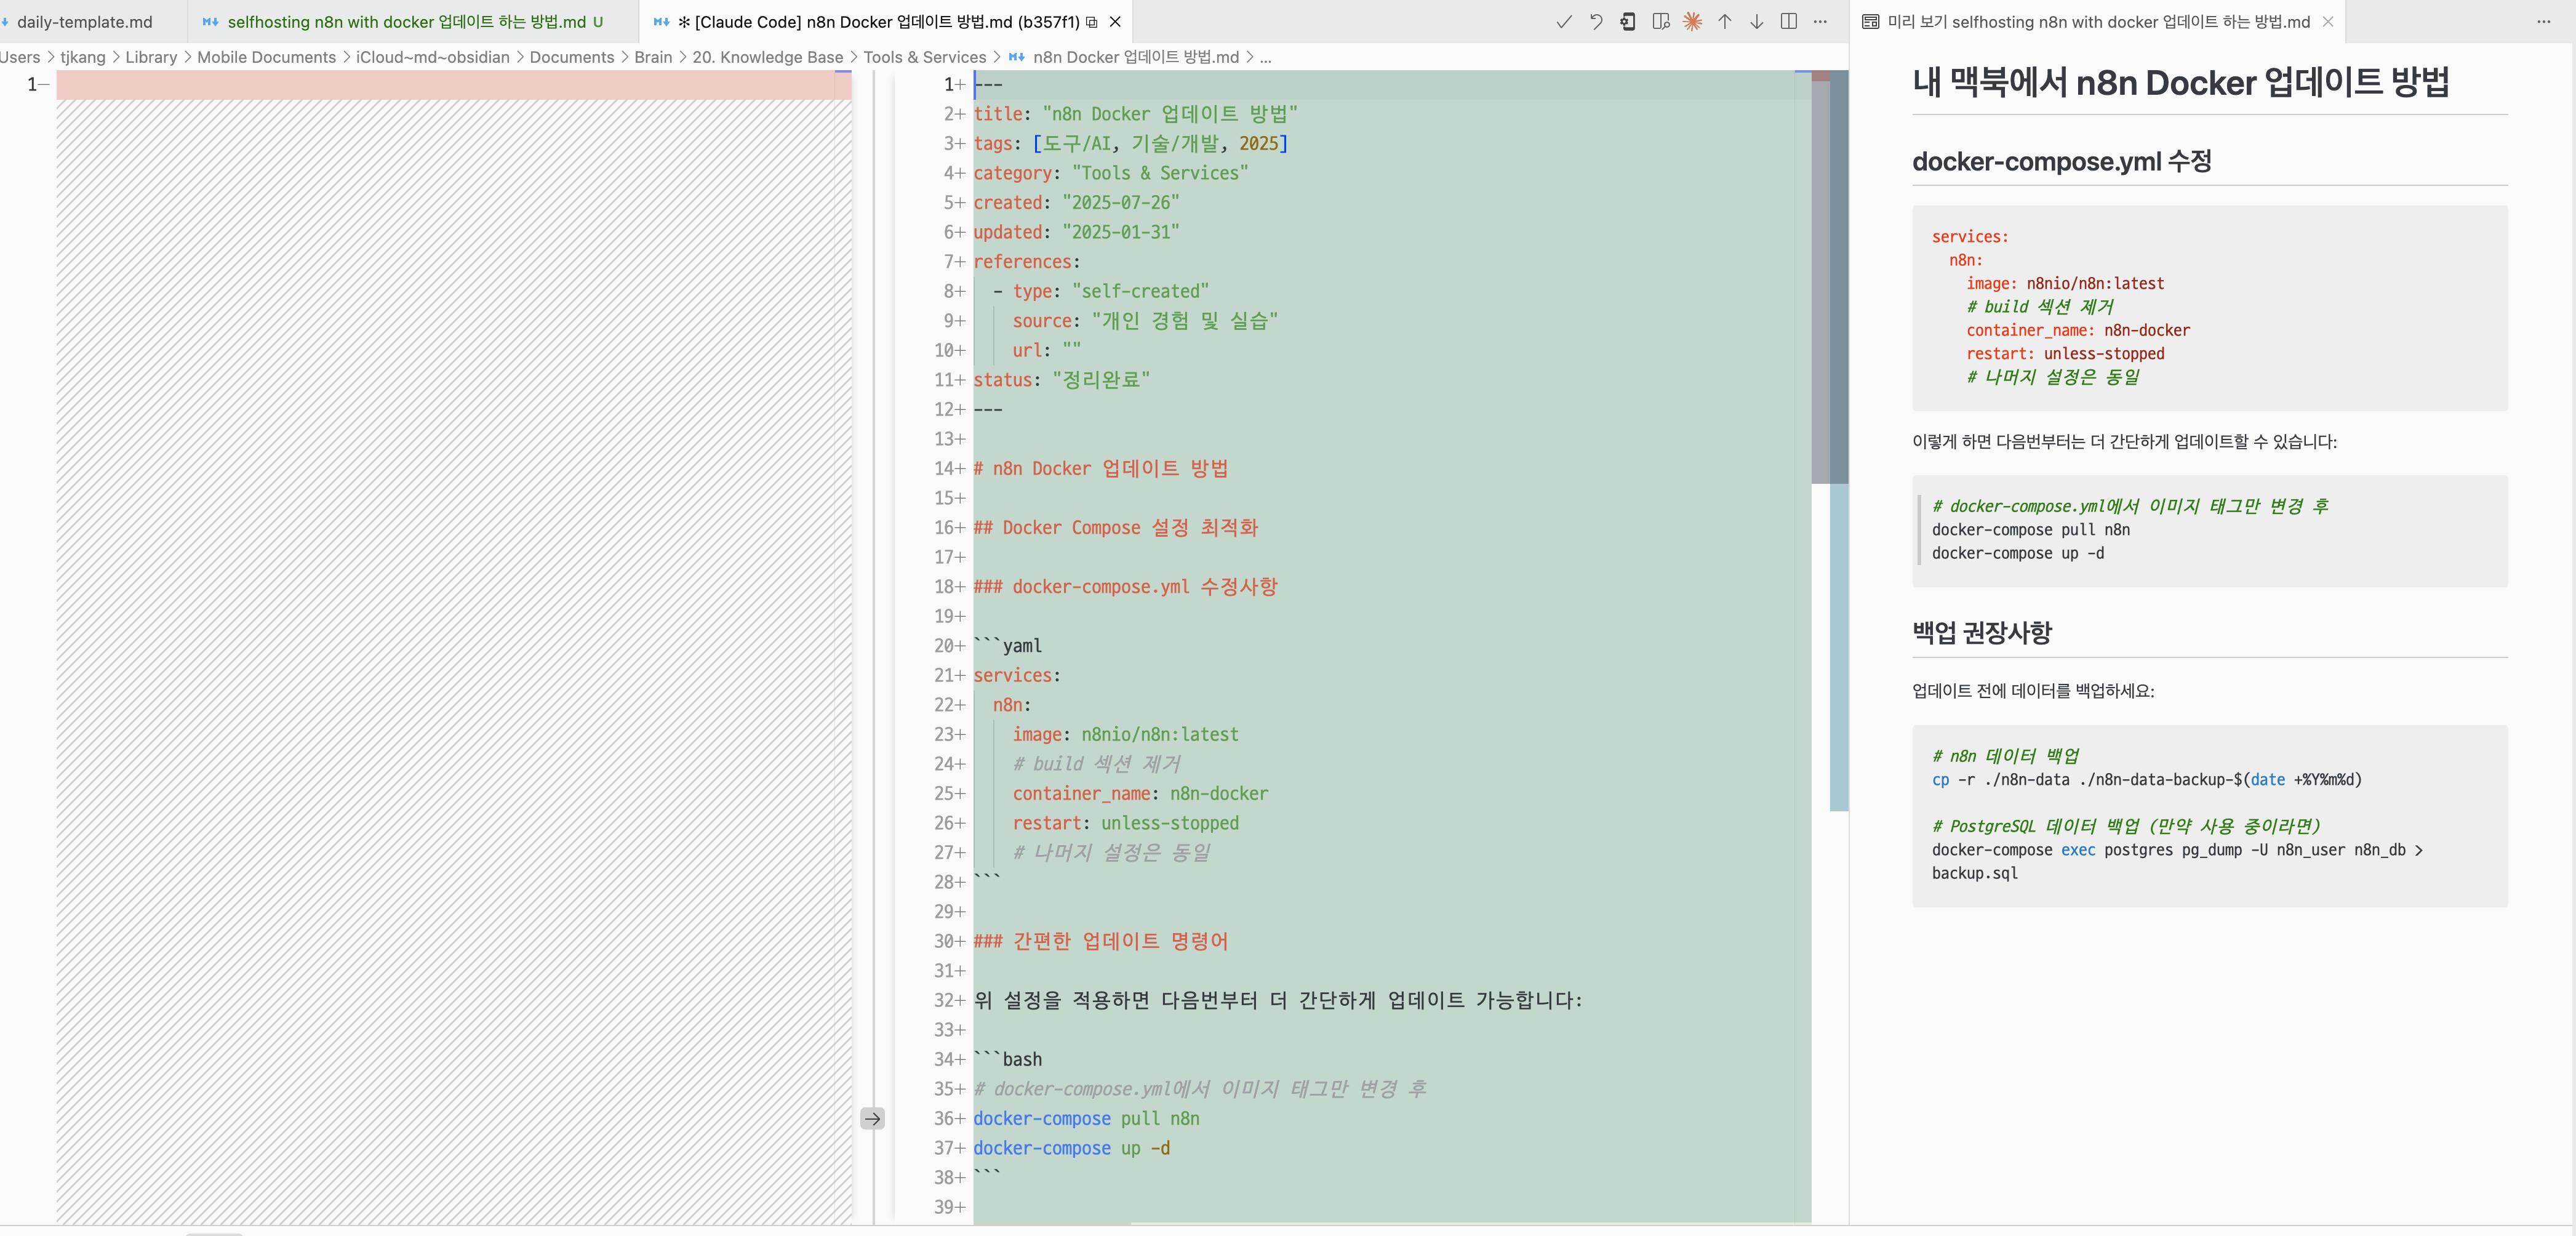Click "docker-compose pull n8n" on editor line 36
Viewport: 2576px width, 1236px height.
(1086, 1118)
